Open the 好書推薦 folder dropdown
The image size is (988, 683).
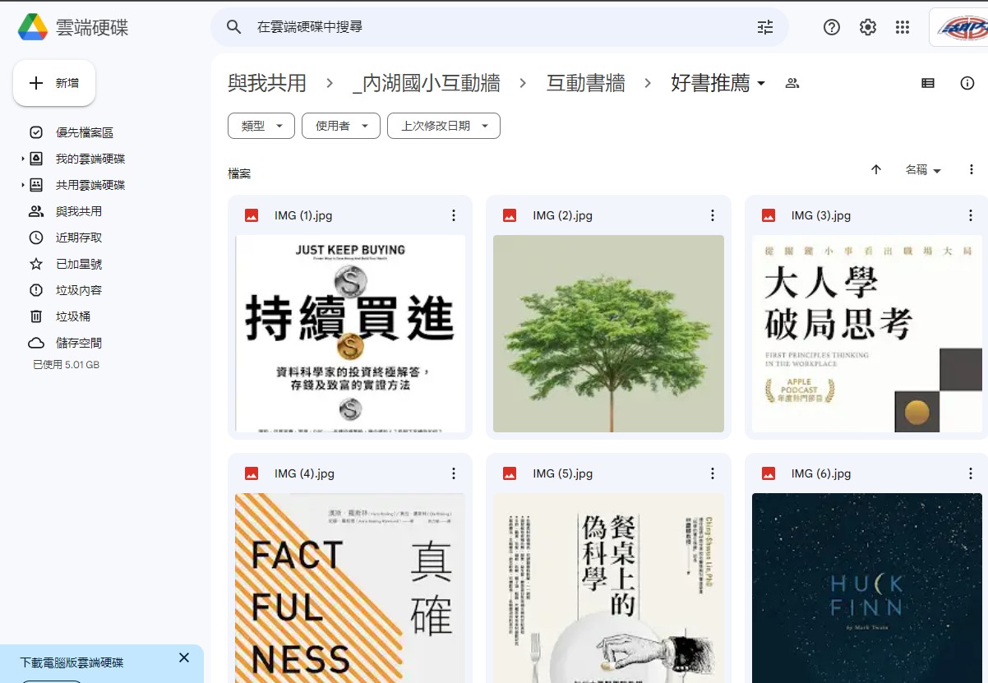click(761, 83)
